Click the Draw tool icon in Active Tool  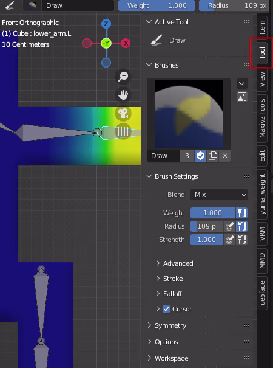157,40
